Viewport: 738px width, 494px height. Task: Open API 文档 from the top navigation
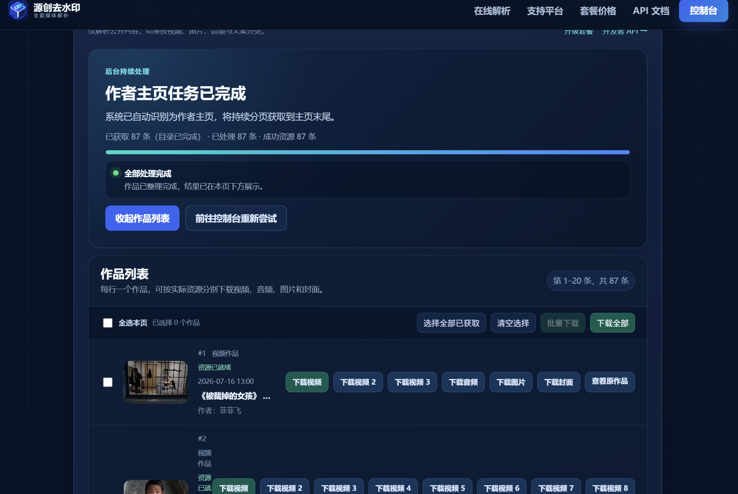tap(651, 11)
